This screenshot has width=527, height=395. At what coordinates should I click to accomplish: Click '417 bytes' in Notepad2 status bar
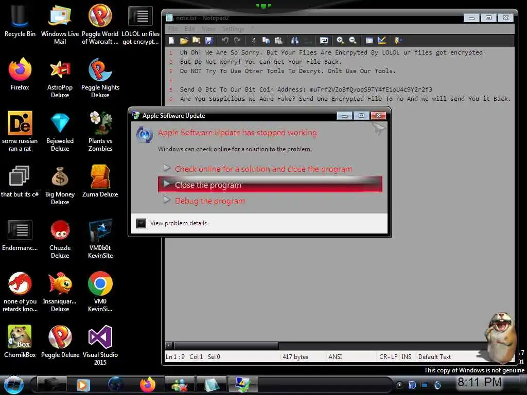tap(295, 357)
